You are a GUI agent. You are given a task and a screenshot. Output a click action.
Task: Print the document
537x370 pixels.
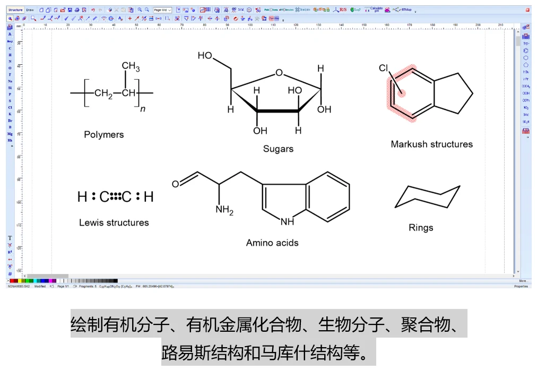(77, 10)
